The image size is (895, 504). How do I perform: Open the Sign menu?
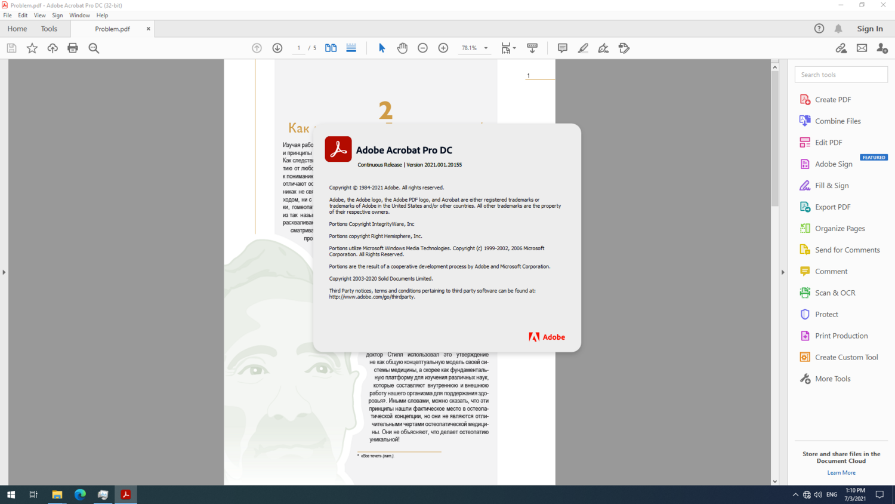click(57, 16)
